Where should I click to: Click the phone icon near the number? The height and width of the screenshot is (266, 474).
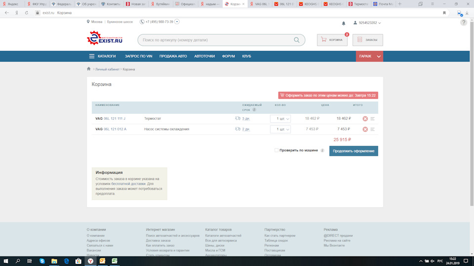142,22
